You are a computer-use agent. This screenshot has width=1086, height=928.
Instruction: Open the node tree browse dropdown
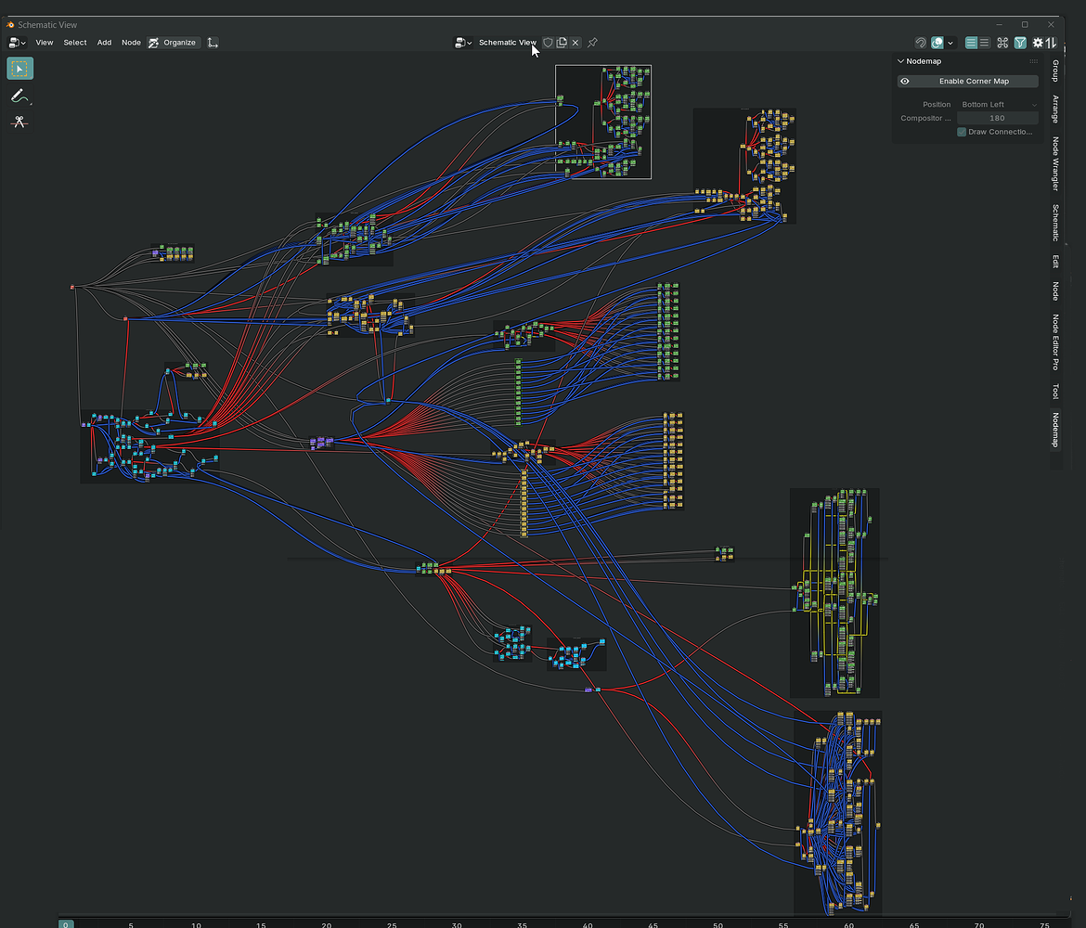pyautogui.click(x=462, y=43)
